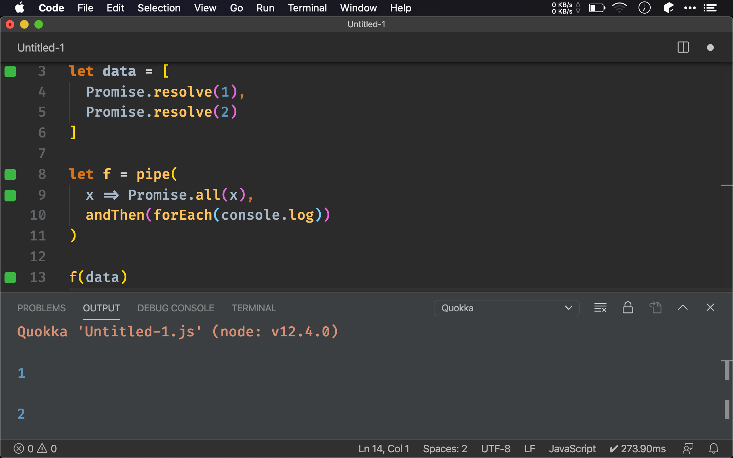The width and height of the screenshot is (733, 458).
Task: Open the Code application menu
Action: tap(51, 8)
